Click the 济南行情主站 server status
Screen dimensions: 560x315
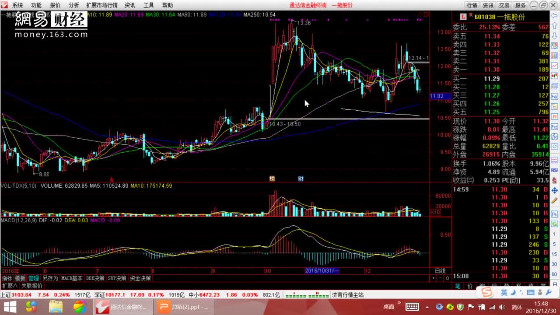(x=348, y=295)
